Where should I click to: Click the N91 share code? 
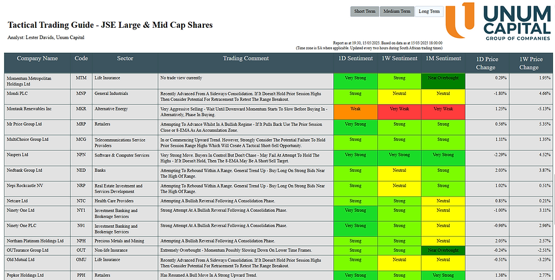(x=81, y=226)
